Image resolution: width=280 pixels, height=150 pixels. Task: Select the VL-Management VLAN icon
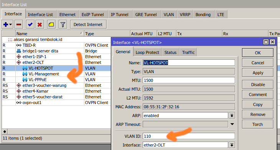point(25,74)
